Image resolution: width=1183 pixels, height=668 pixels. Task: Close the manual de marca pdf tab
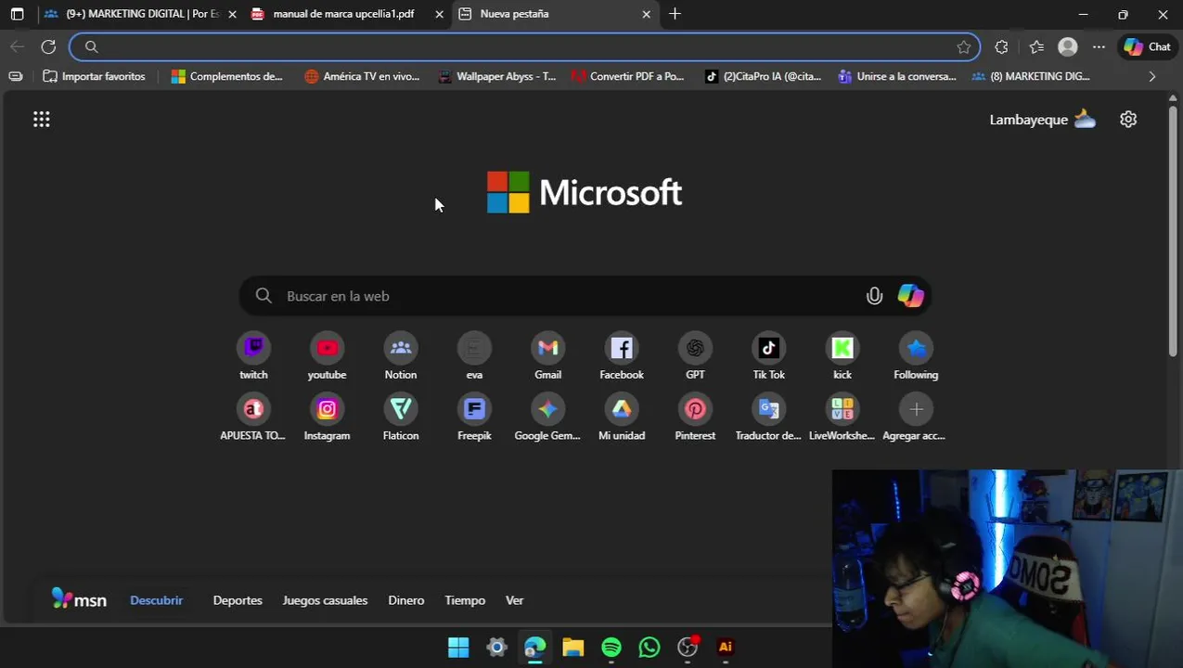440,14
